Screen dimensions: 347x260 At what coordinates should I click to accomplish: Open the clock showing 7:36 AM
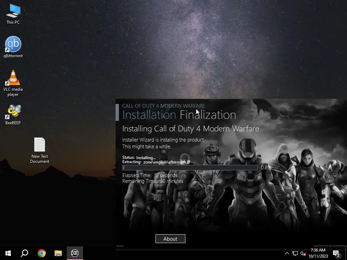pos(318,253)
